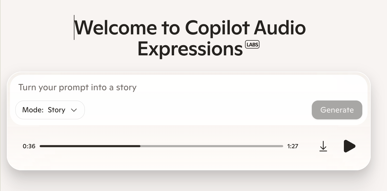Image resolution: width=387 pixels, height=191 pixels.
Task: Click the playhead where the dark progress ends
Action: pyautogui.click(x=140, y=146)
